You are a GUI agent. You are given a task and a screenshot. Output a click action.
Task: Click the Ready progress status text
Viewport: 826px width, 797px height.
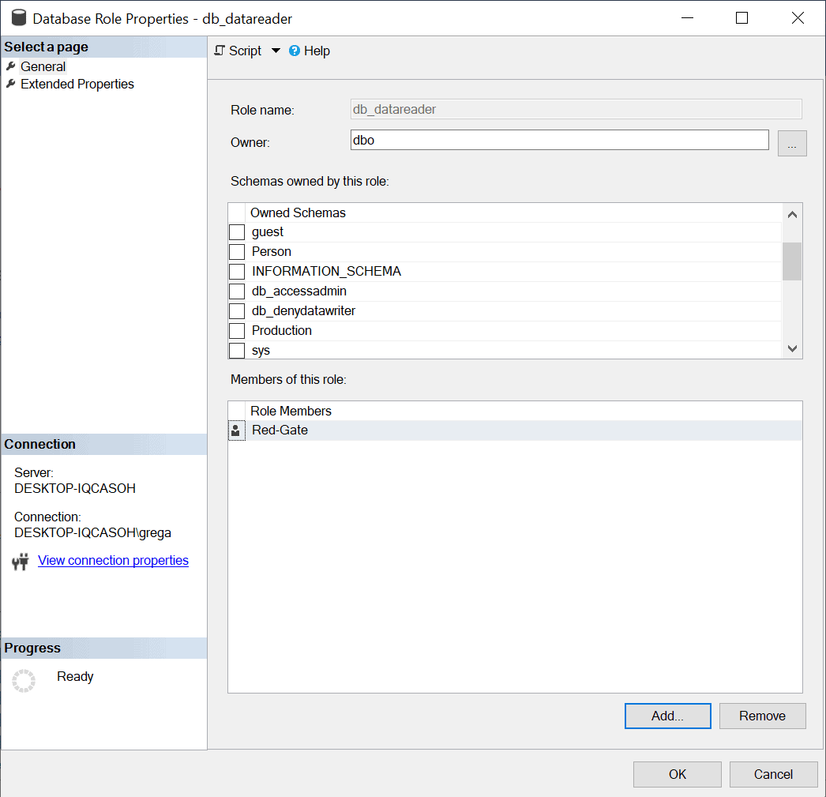tap(75, 676)
